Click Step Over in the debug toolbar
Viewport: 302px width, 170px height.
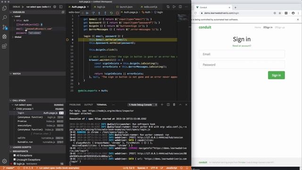click(x=93, y=13)
